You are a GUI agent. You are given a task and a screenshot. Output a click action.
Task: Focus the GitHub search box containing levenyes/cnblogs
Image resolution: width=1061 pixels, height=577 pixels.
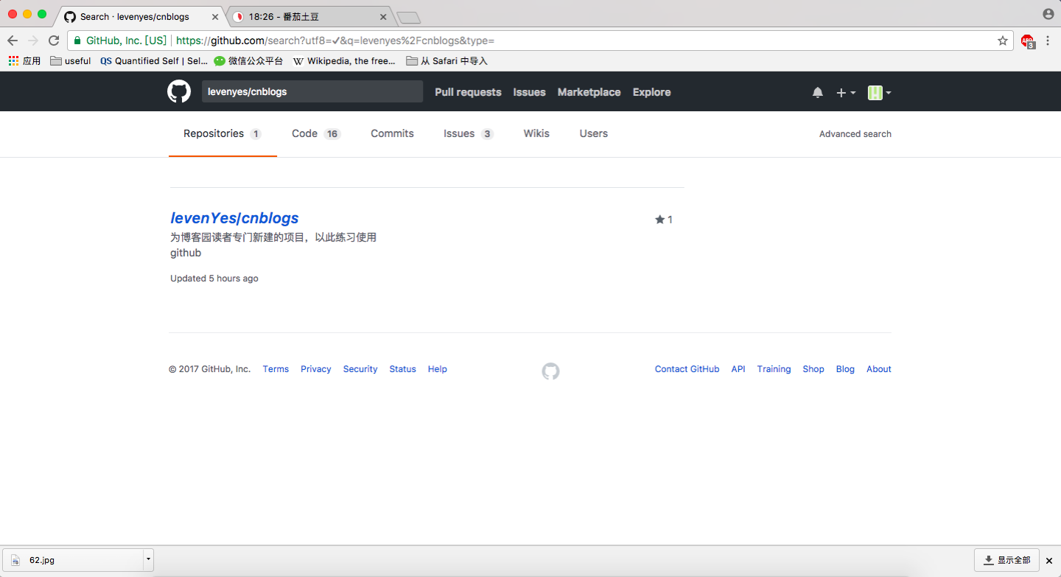(312, 91)
